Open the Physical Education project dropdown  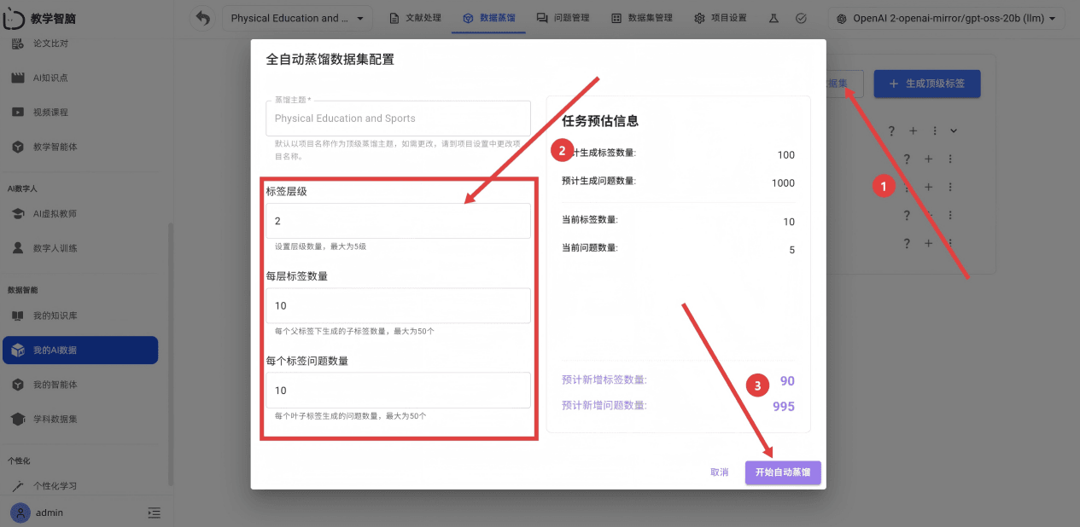coord(297,18)
